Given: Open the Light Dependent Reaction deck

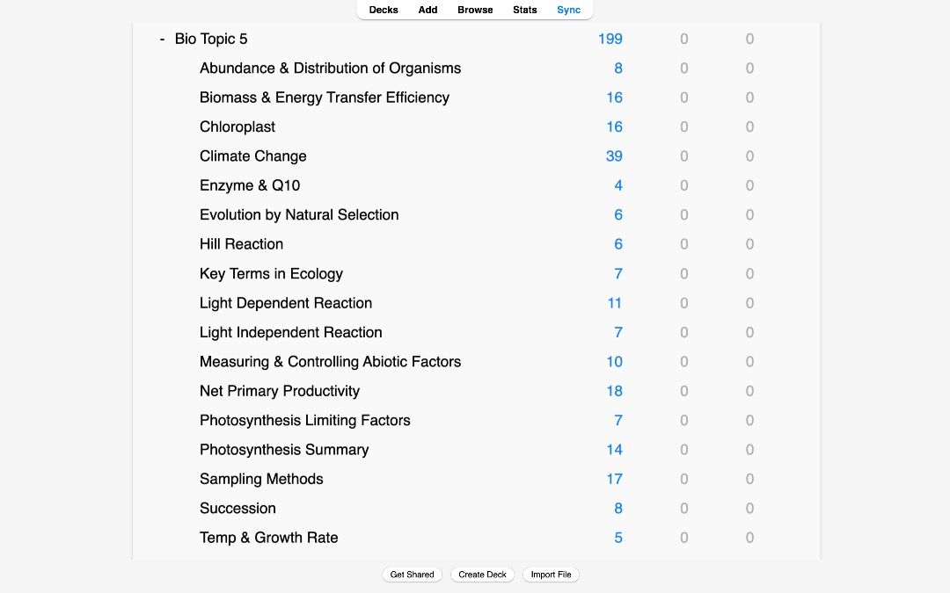Looking at the screenshot, I should pos(286,303).
